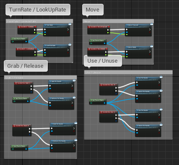The image size is (179, 165).
Task: Click Pressed exec pin on top InputAction node in Grab / Release
Action: tap(31, 86)
